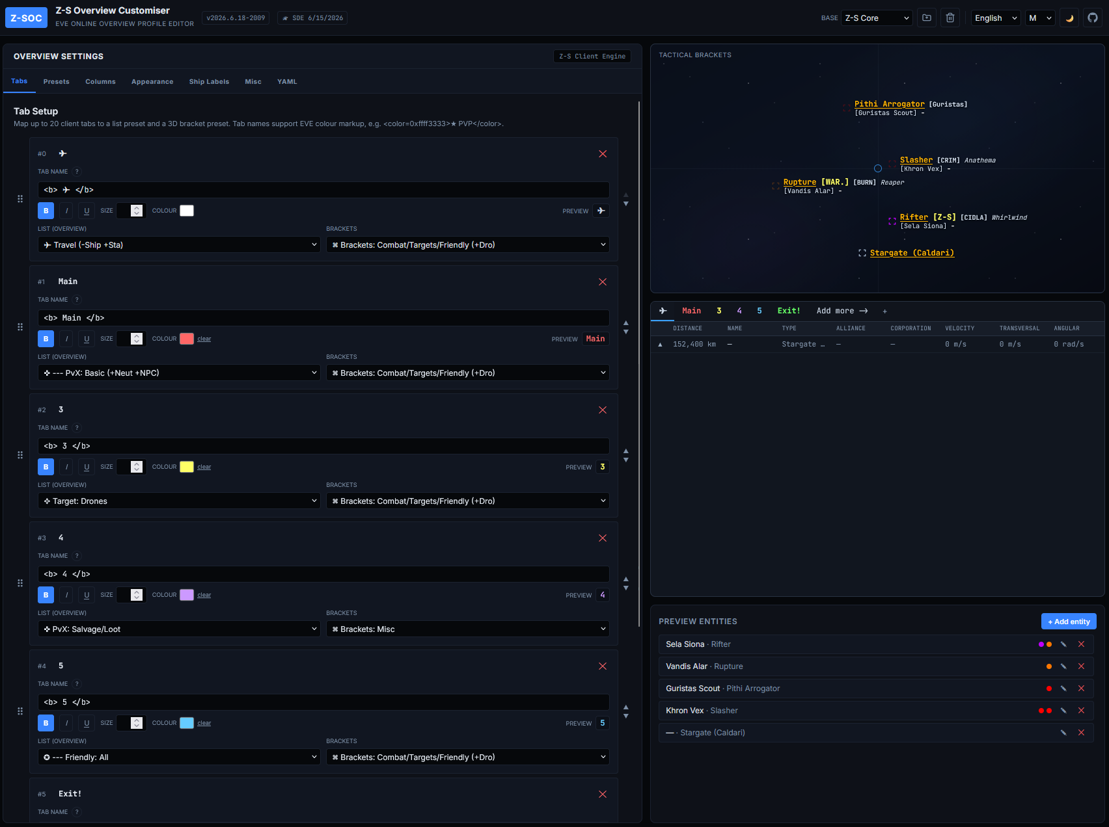Delete tab #3 named 4
The width and height of the screenshot is (1109, 827).
[603, 538]
